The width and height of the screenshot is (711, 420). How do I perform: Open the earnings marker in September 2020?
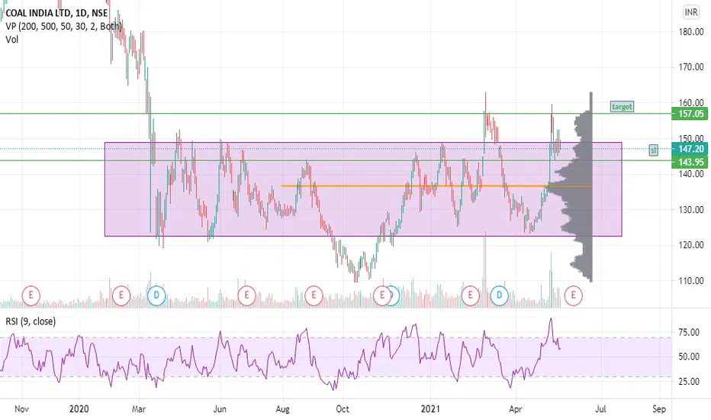tap(314, 296)
